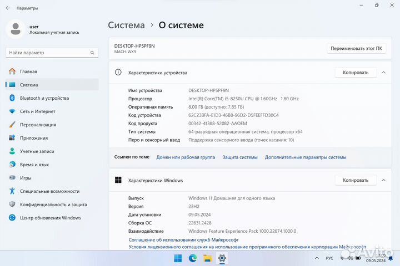This screenshot has height=266, width=400.
Task: Select product ID '00342-41388-52082-AAOEM'
Action: 218,124
